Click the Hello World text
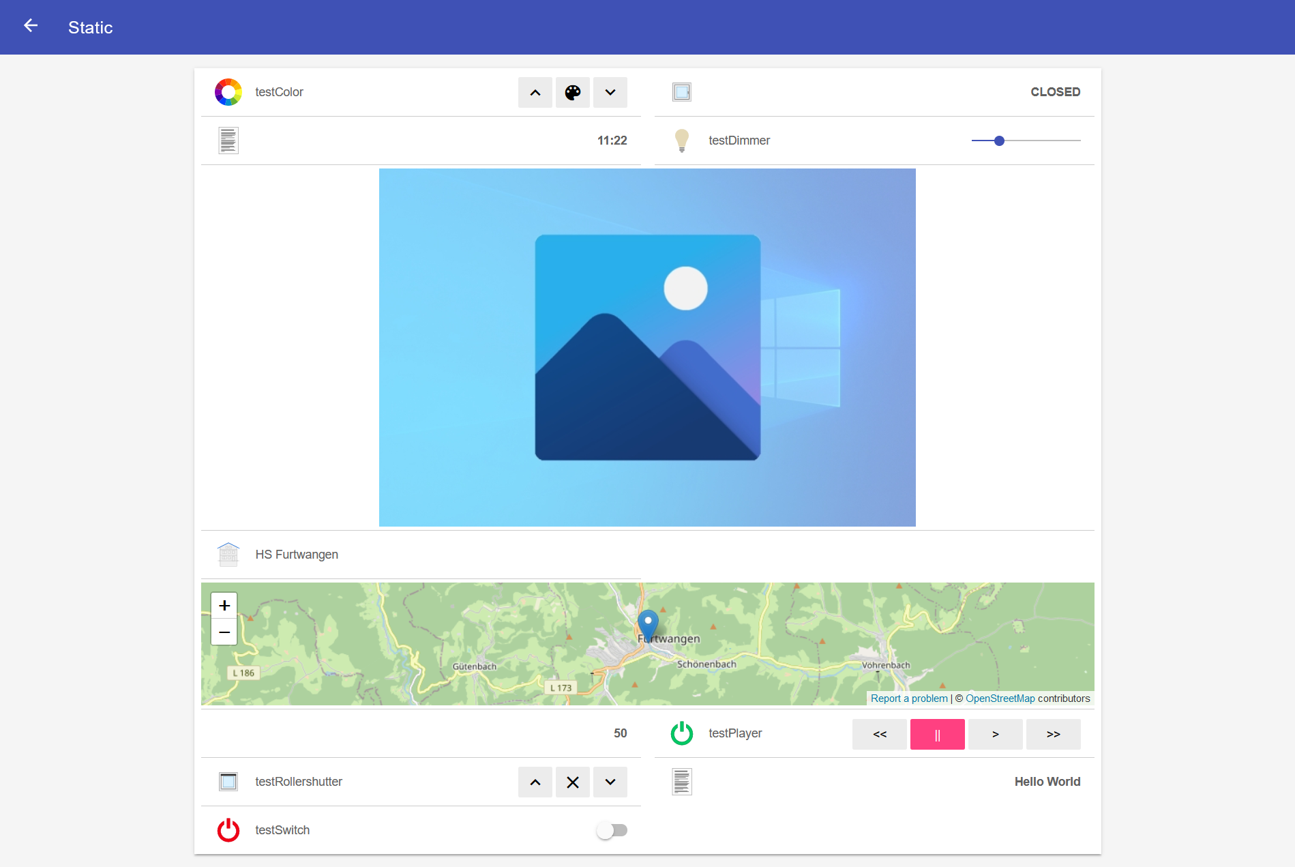The image size is (1295, 867). point(1047,782)
